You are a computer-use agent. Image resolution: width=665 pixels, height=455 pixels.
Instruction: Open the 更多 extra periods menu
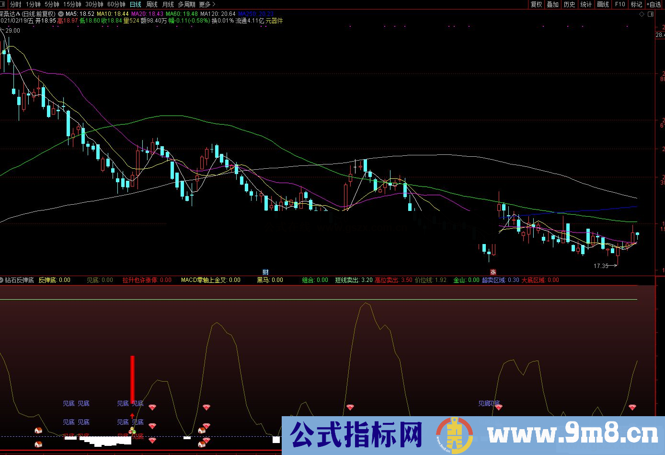pyautogui.click(x=206, y=4)
